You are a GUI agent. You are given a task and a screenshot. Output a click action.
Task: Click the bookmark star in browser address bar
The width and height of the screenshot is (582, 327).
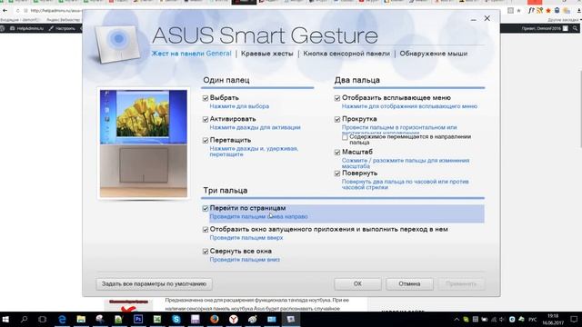[x=518, y=11]
